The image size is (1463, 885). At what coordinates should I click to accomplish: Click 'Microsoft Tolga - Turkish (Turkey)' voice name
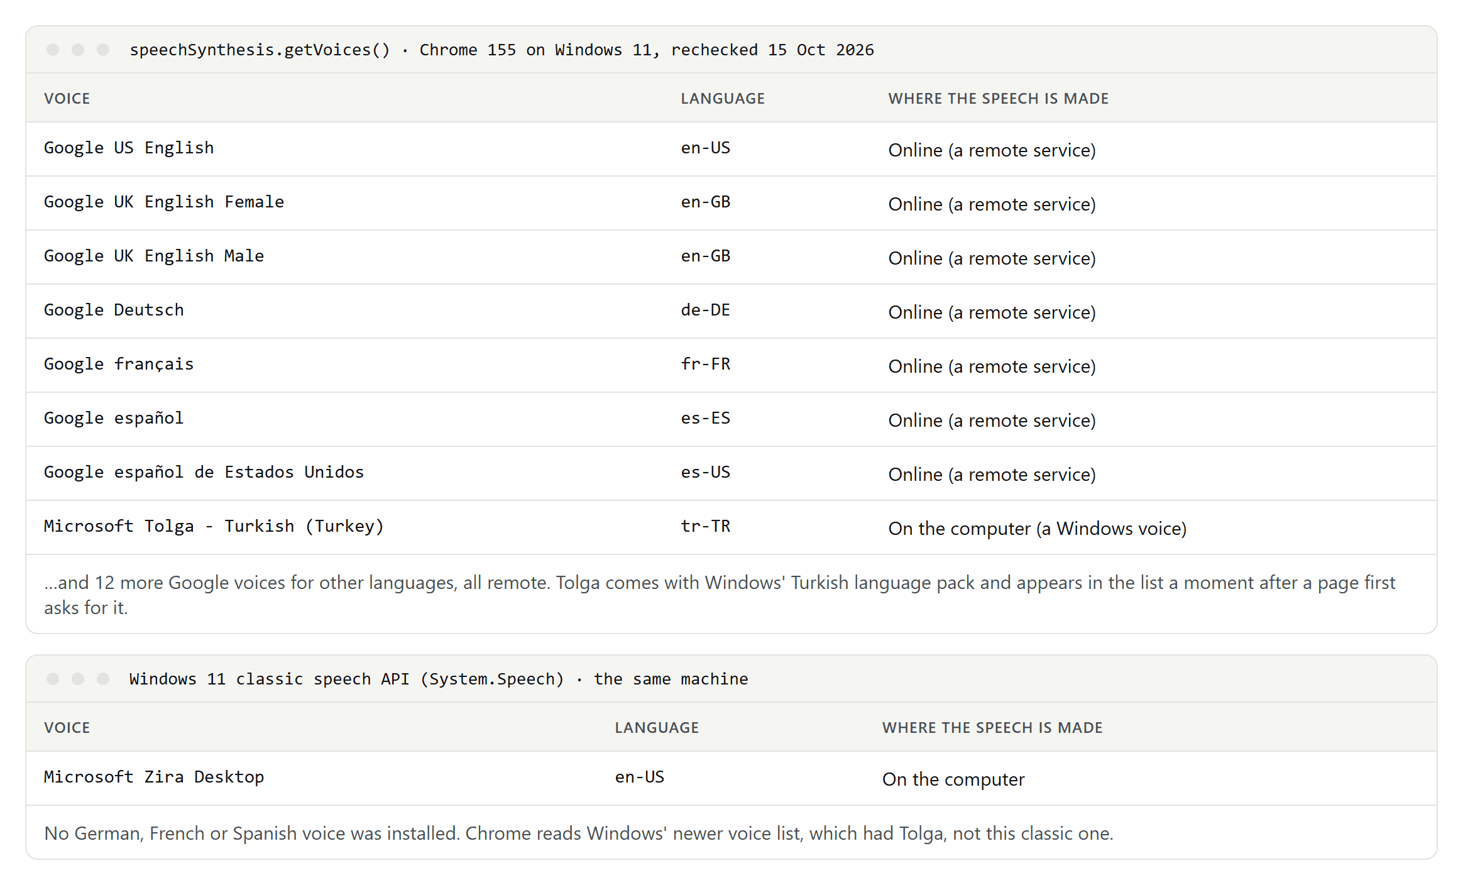[x=214, y=526]
